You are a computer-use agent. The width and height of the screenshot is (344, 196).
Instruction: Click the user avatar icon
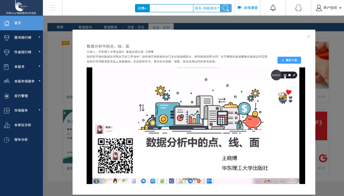[319, 8]
